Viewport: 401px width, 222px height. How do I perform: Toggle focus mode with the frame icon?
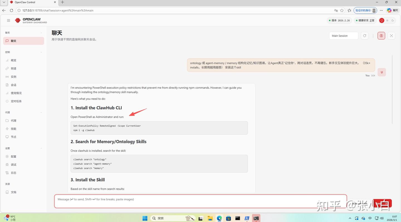(391, 36)
